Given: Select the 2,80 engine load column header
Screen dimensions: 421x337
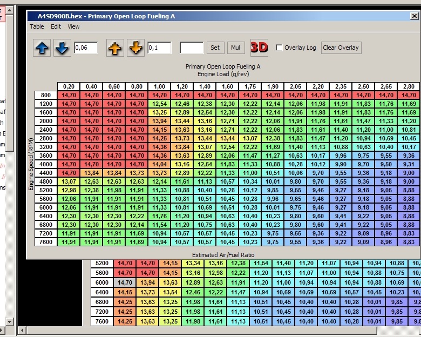Looking at the screenshot, I should click(x=409, y=86).
